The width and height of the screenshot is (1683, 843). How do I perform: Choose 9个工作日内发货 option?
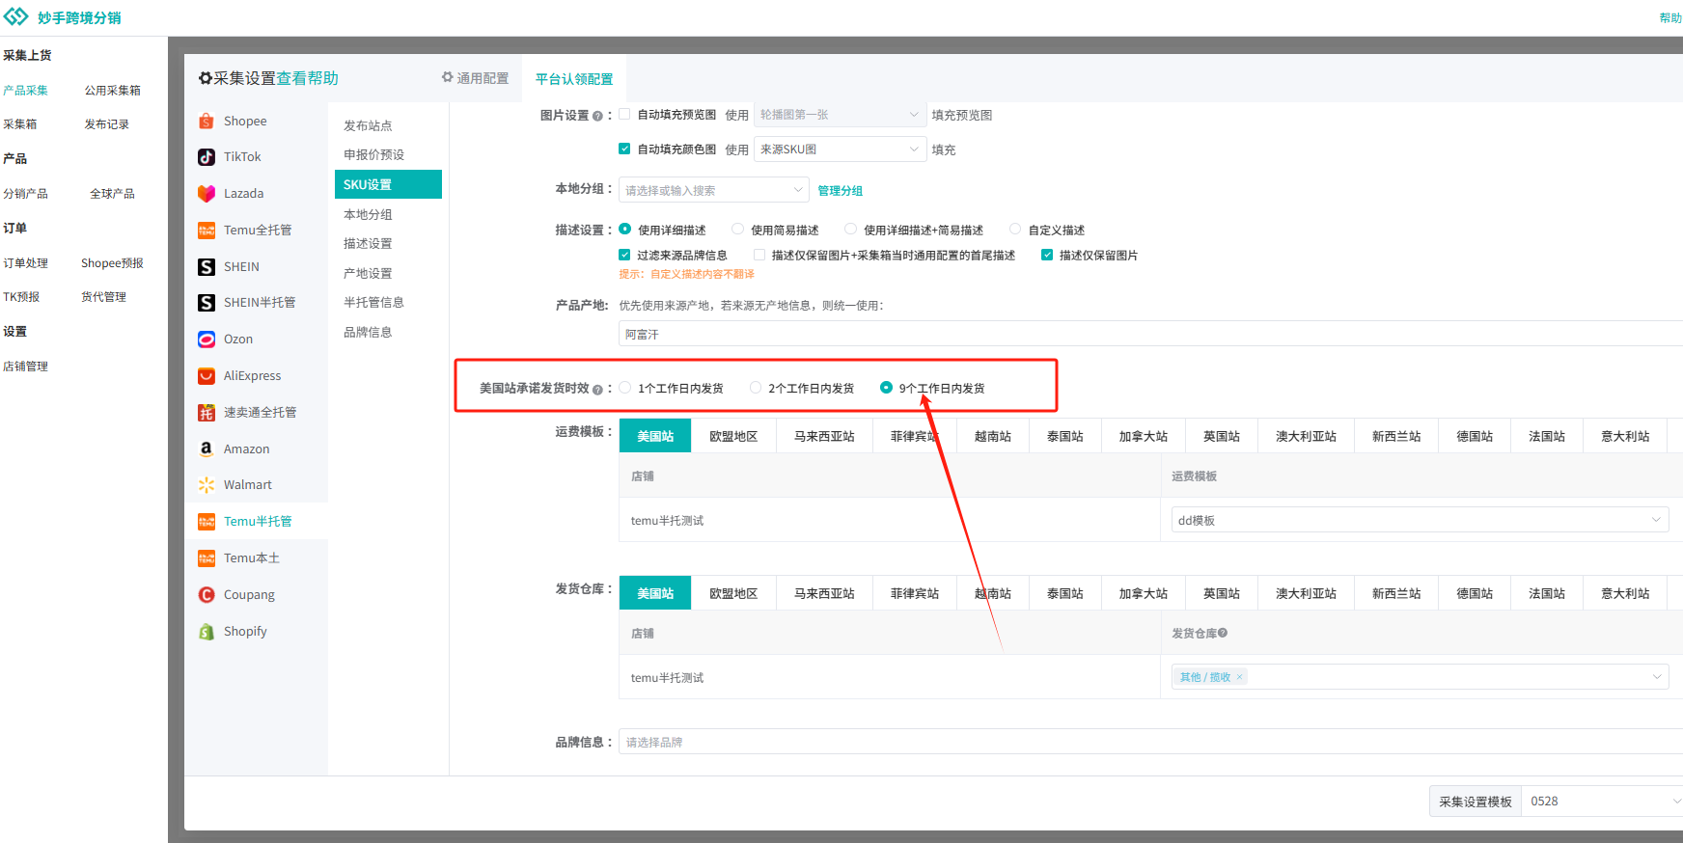tap(886, 387)
